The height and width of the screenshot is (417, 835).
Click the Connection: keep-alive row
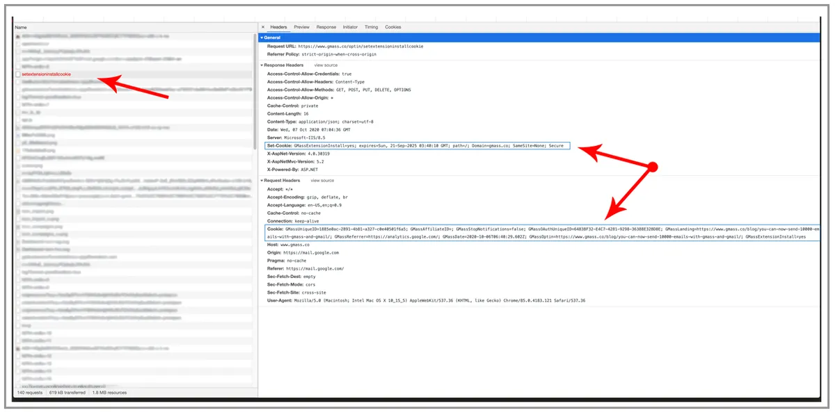pos(292,221)
